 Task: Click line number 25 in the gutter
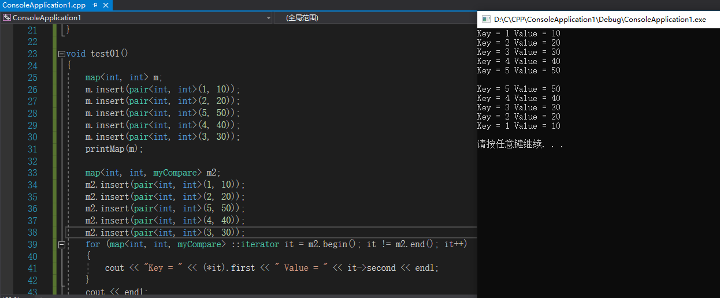[x=32, y=77]
